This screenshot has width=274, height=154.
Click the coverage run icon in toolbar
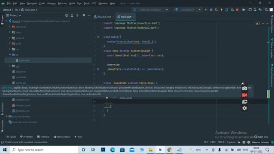pos(216,10)
